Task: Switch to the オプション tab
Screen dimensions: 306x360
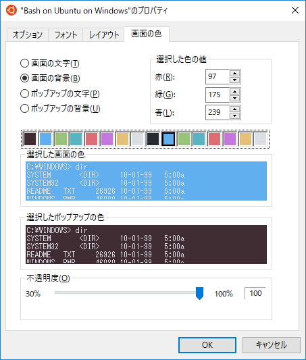Action: 28,35
